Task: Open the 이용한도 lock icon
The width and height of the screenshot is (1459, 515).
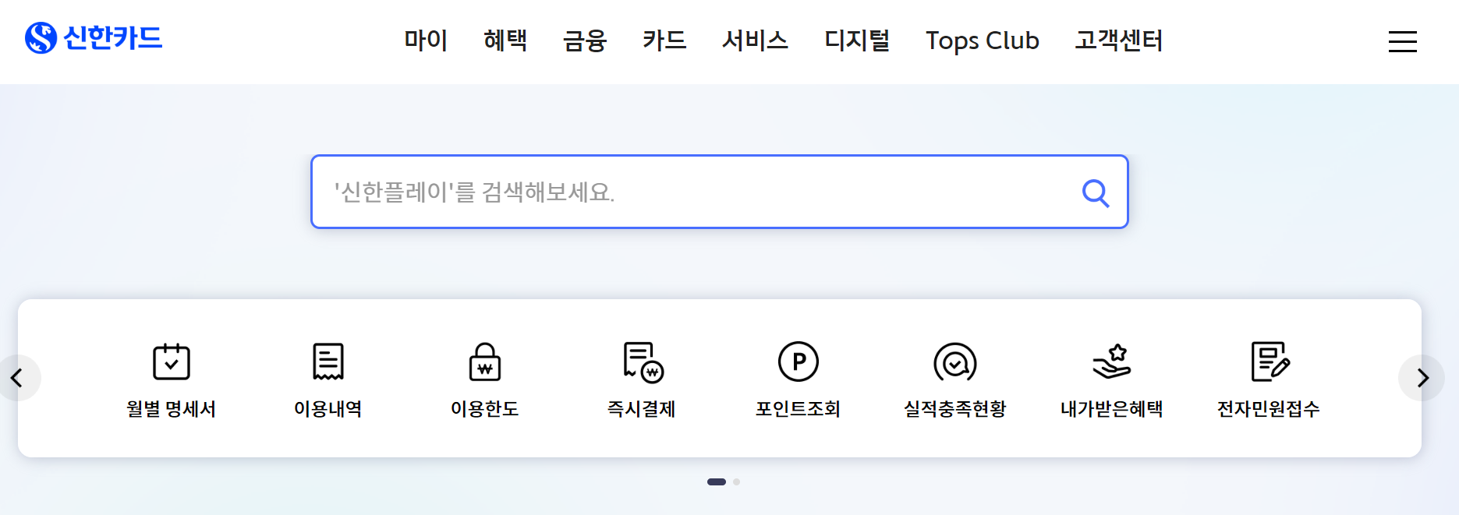Action: click(x=485, y=362)
